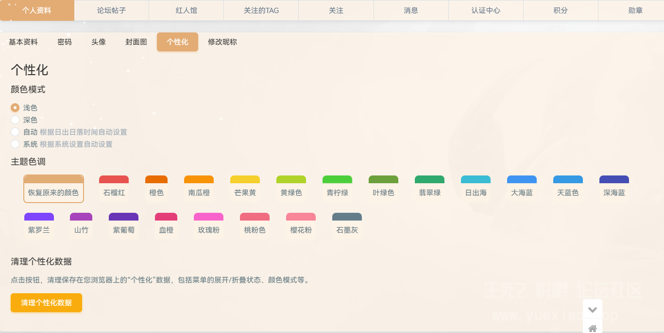Select the 芒果黄 theme swatch
The height and width of the screenshot is (333, 664).
pos(245,188)
